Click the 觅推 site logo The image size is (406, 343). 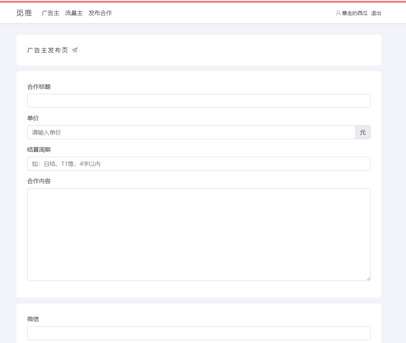click(x=24, y=13)
